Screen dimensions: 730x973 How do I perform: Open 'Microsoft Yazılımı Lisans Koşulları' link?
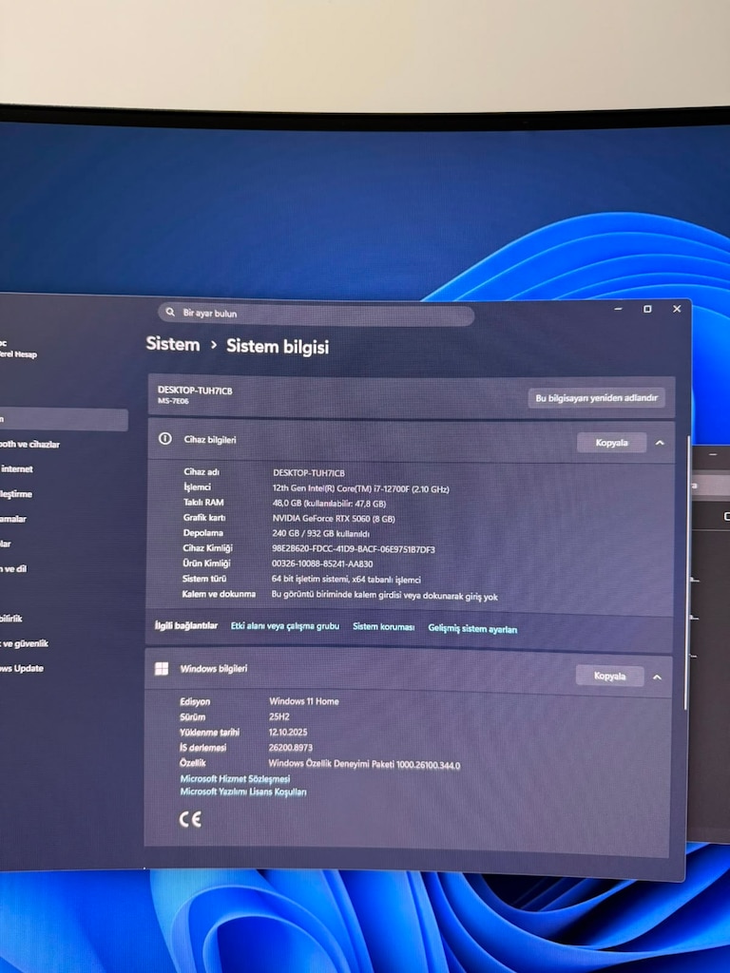[x=243, y=792]
